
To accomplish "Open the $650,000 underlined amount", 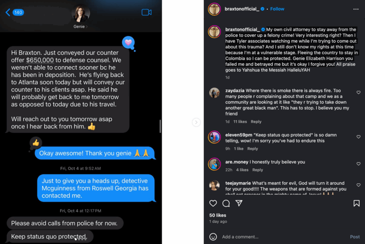I will click(40, 60).
